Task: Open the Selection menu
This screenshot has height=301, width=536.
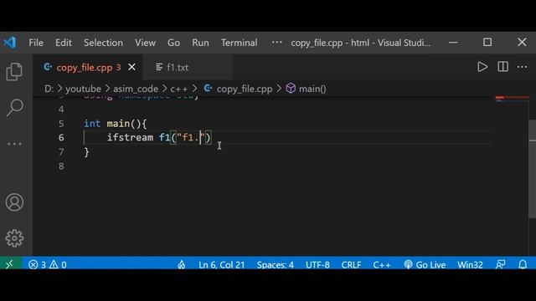Action: point(103,43)
